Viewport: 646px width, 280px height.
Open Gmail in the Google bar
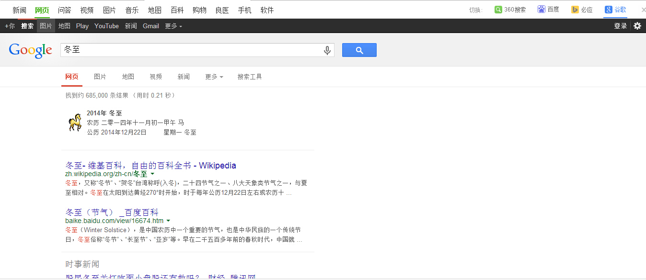151,26
